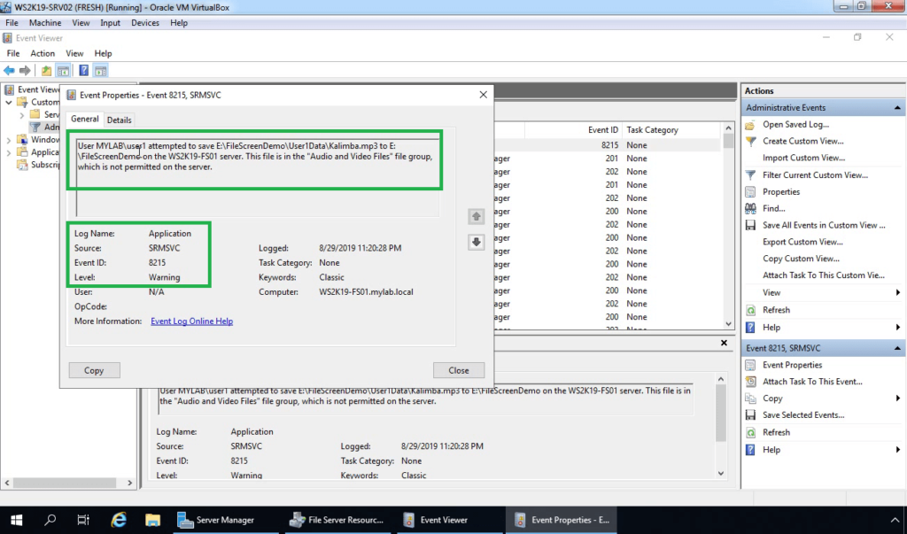Screen dimensions: 907x534
Task: Select the General tab
Action: (x=84, y=120)
